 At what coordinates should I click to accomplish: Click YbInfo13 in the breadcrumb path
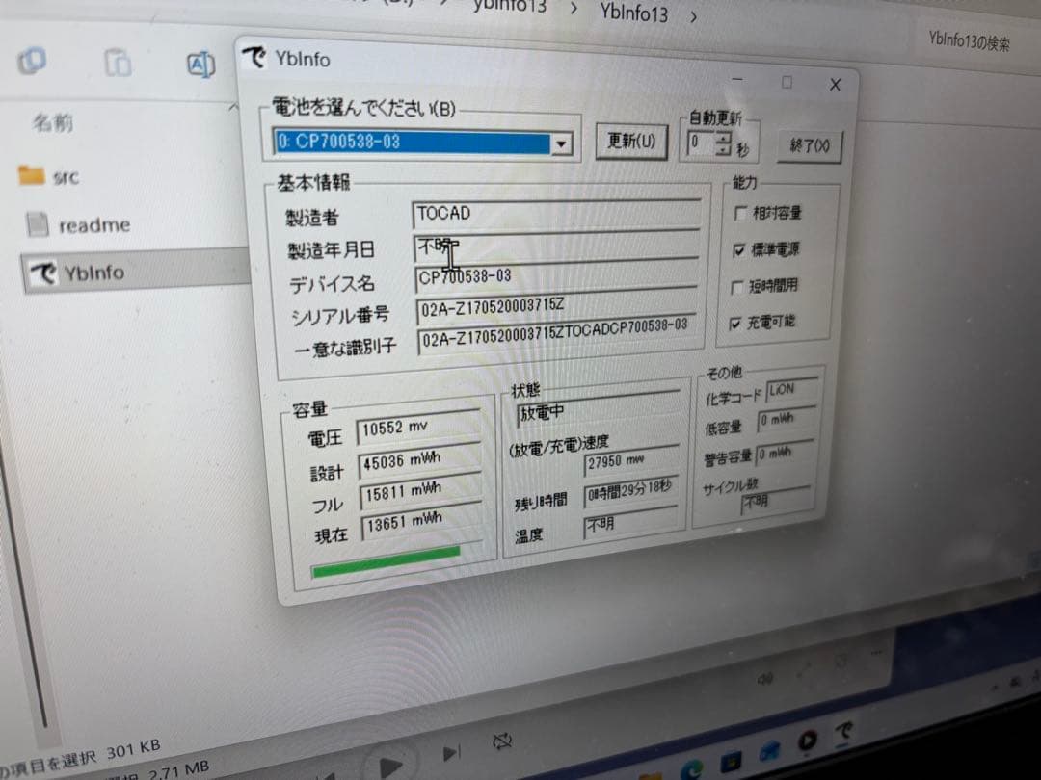(633, 14)
